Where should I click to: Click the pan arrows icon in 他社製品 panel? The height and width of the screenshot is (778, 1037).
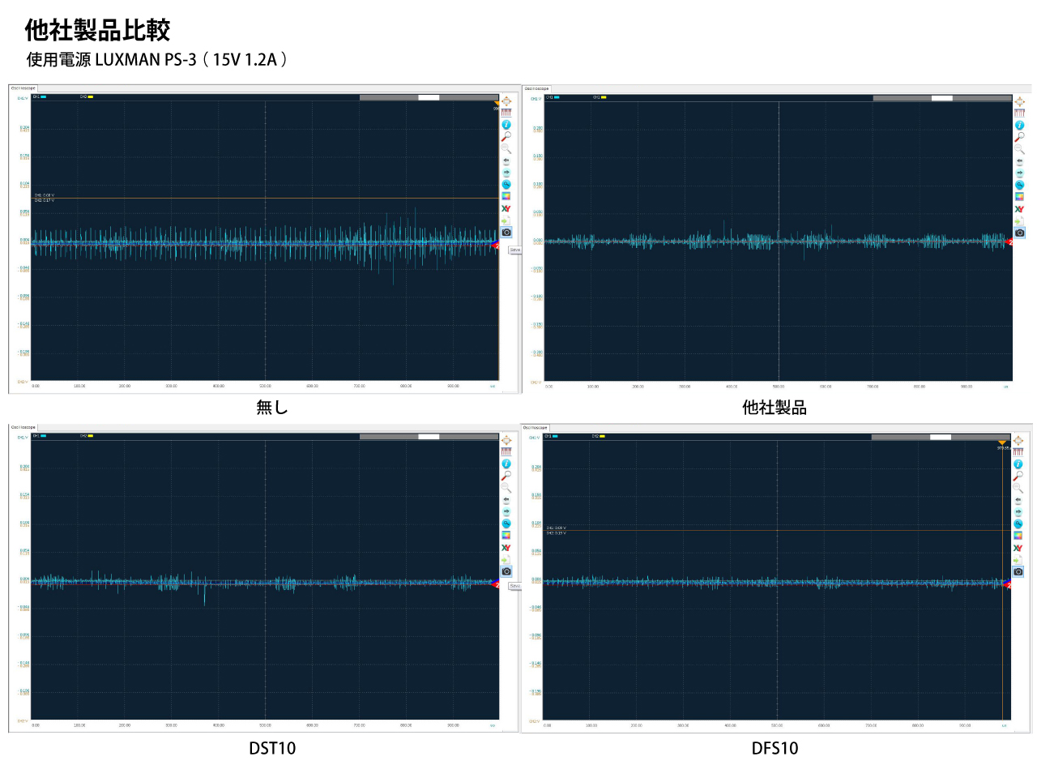[x=1019, y=101]
